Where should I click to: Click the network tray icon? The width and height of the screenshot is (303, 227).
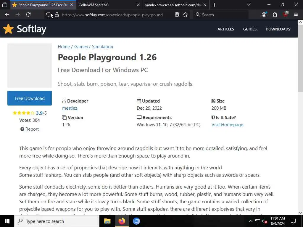pos(258,221)
